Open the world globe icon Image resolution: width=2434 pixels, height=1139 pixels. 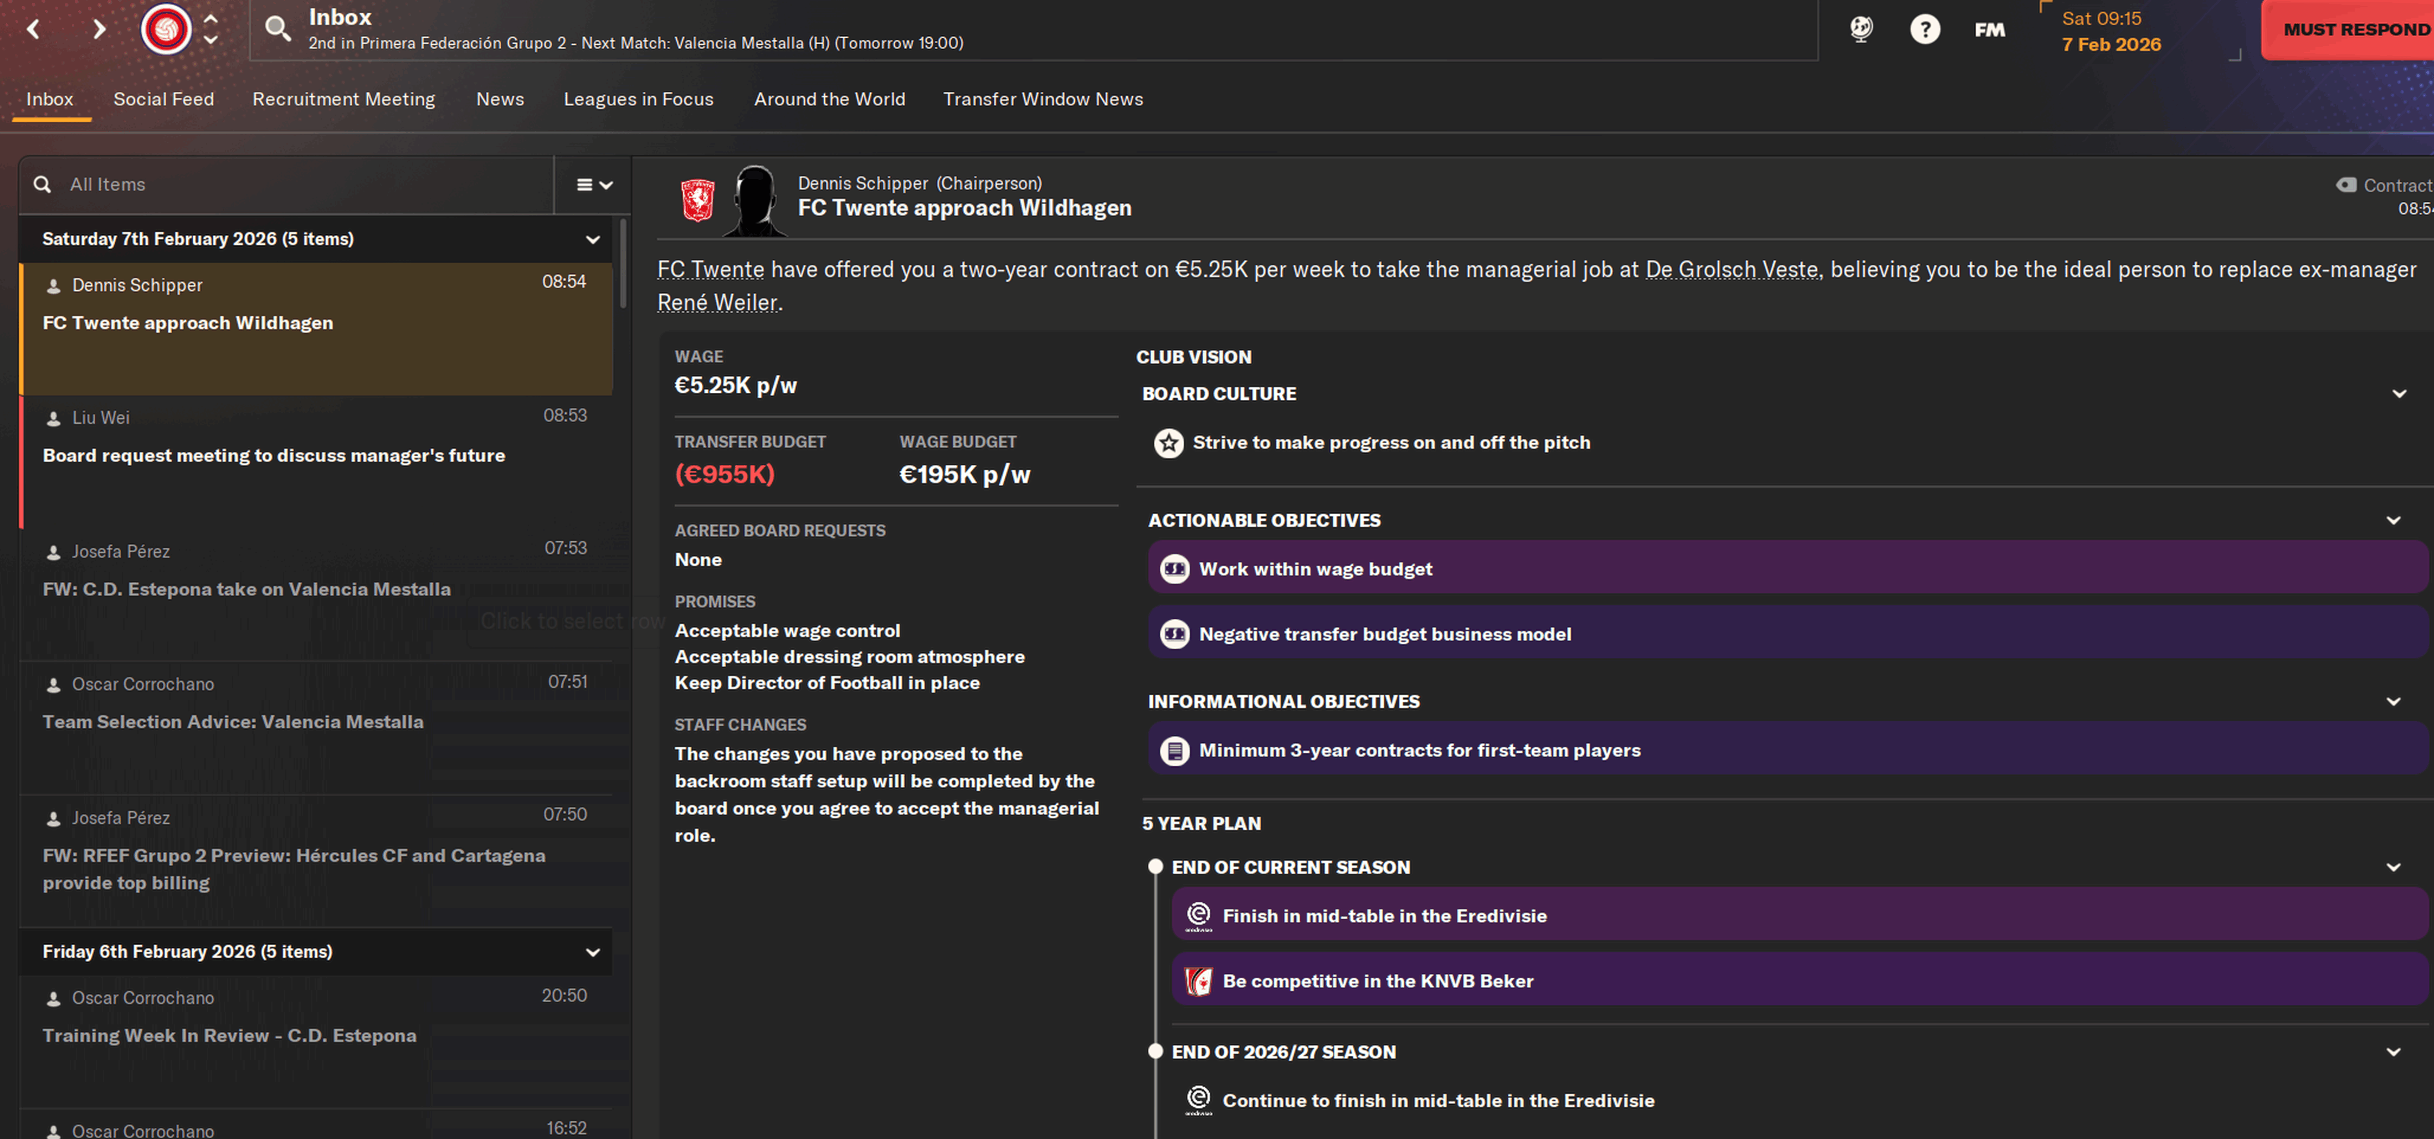(1861, 29)
